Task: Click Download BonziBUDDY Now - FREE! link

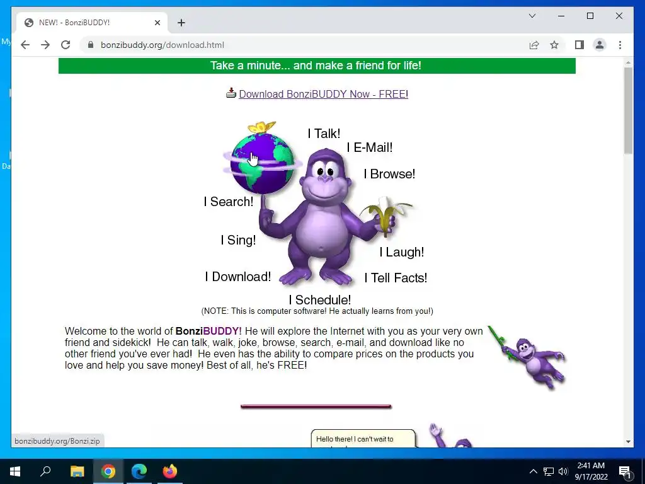Action: pos(323,95)
